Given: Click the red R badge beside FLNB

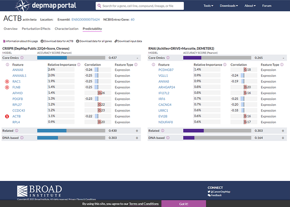Looking at the screenshot, I should coord(7,87).
